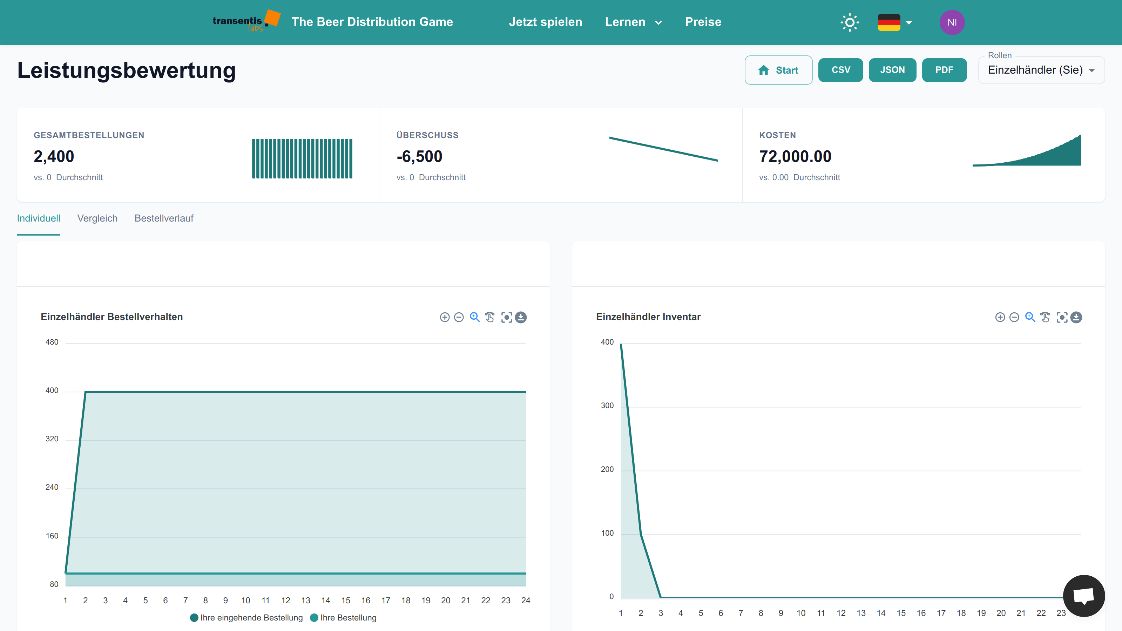Switch to the Individuell tab
Screen dimensions: 1122x631
point(38,218)
